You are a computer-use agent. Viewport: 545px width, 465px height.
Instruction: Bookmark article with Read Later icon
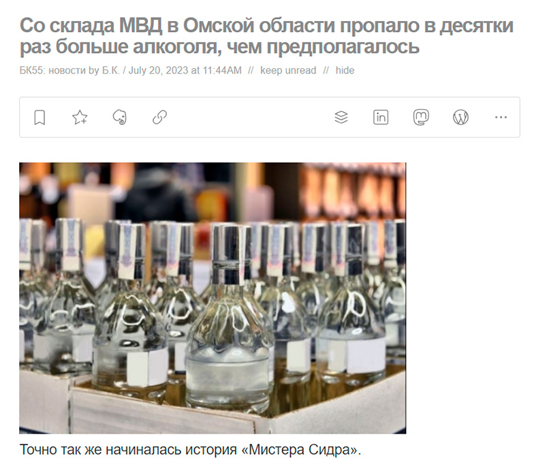point(40,117)
